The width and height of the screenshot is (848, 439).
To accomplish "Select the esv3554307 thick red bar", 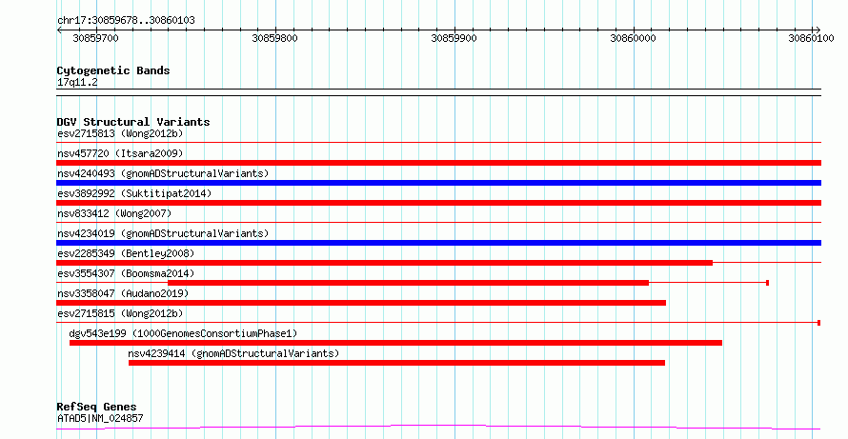I will click(409, 283).
